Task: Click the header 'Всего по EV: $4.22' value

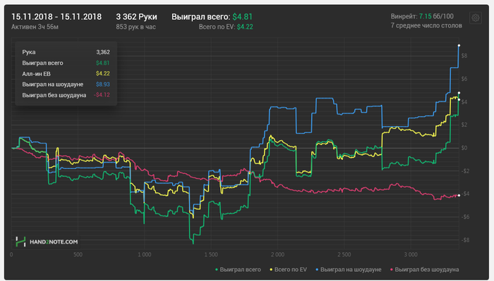Action: click(x=226, y=27)
